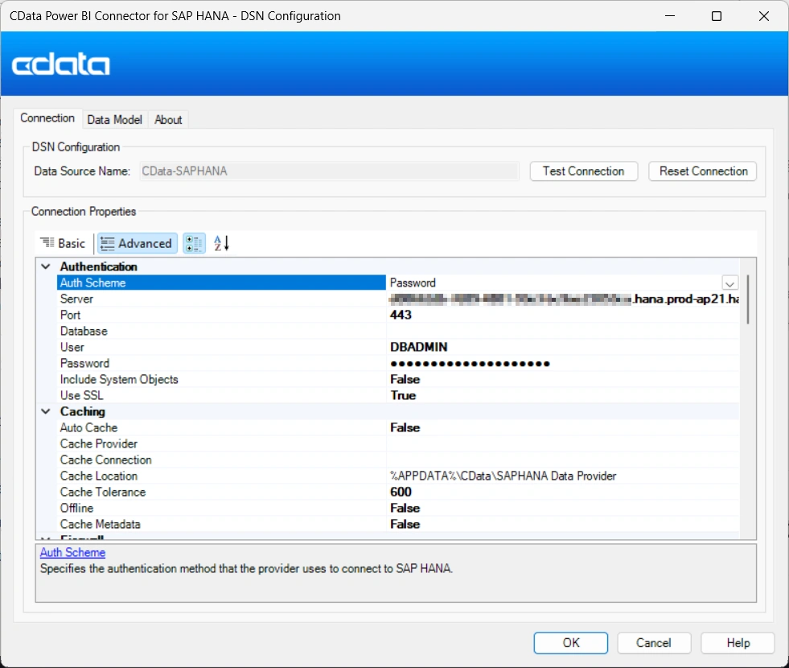Image resolution: width=789 pixels, height=668 pixels.
Task: Expand the partially visible Firewall category
Action: (46, 538)
